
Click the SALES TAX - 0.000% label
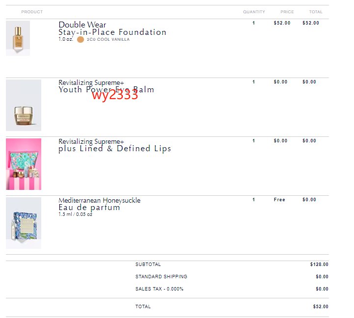tap(159, 289)
